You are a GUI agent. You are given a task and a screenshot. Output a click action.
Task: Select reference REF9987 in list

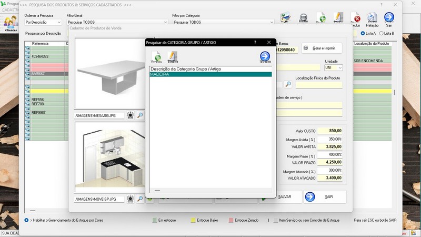coord(38,113)
